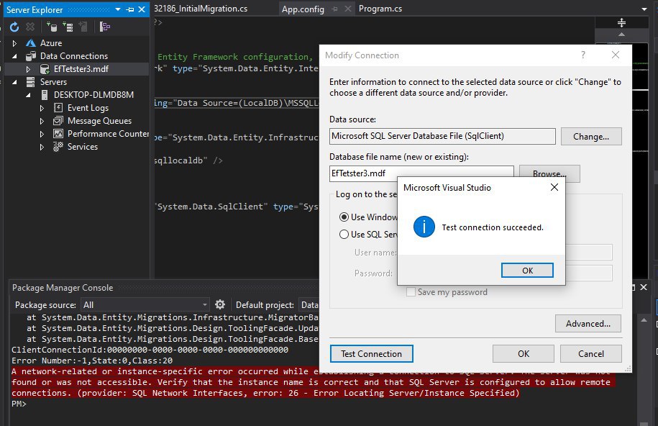Expand the Event Logs node
The height and width of the screenshot is (426, 658).
[x=42, y=109]
